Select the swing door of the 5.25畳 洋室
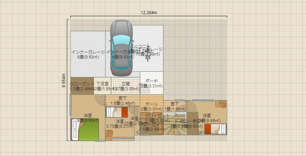 coord(191,106)
